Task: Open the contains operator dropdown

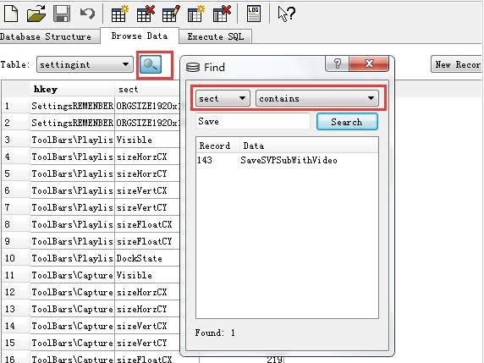Action: coord(317,98)
